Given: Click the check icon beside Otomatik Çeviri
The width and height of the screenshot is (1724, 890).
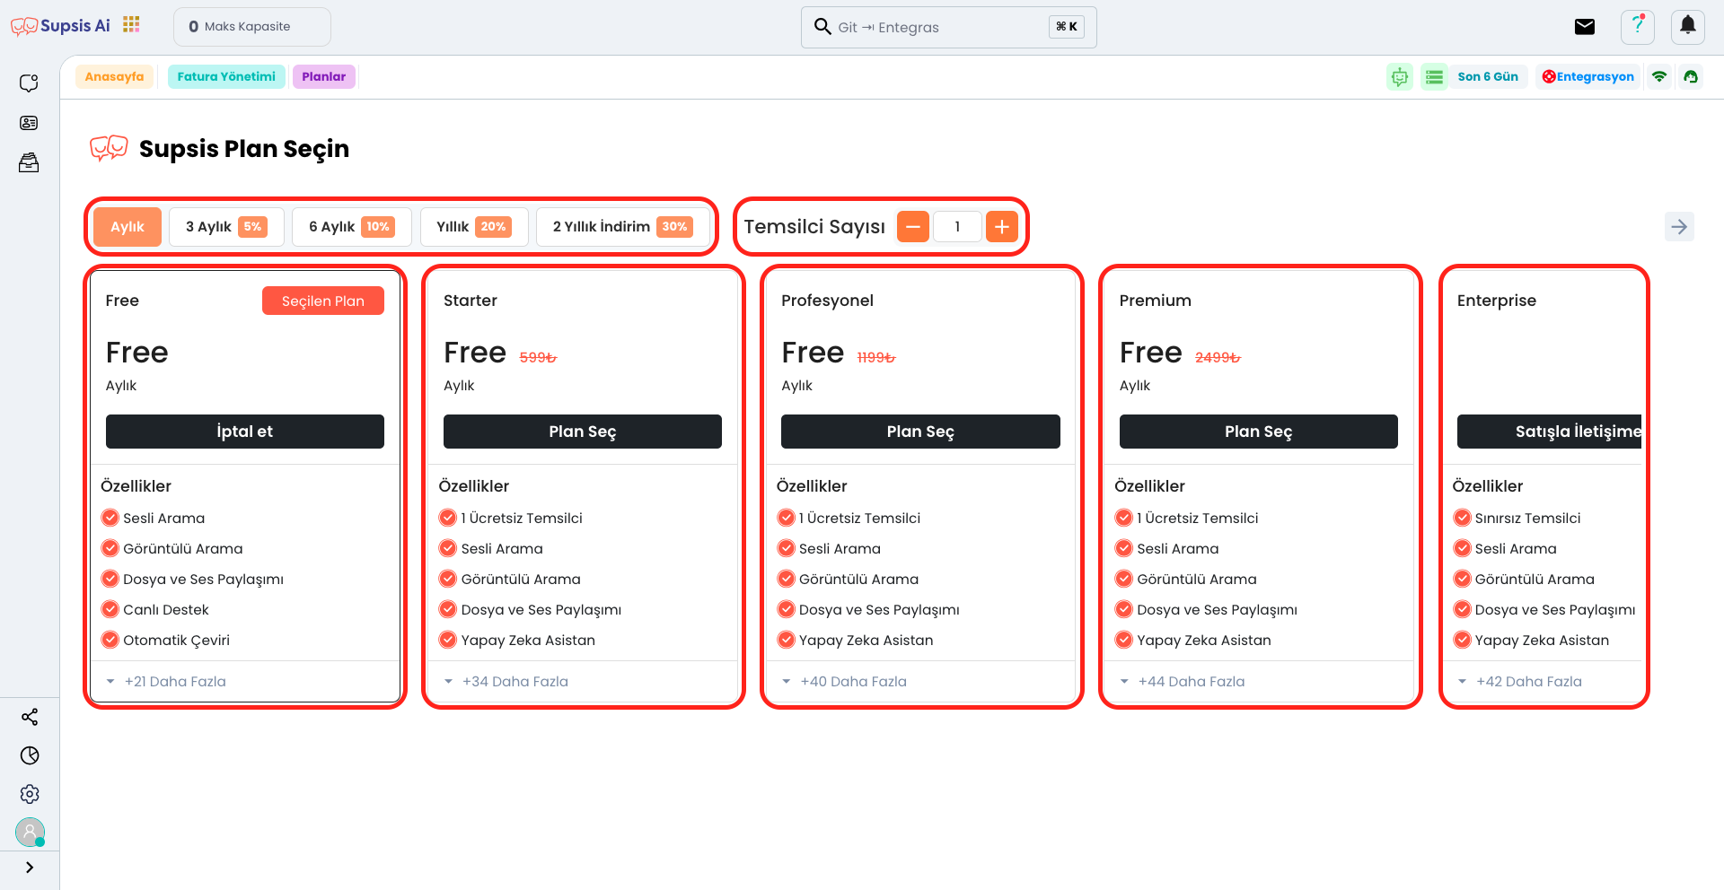Looking at the screenshot, I should 110,640.
